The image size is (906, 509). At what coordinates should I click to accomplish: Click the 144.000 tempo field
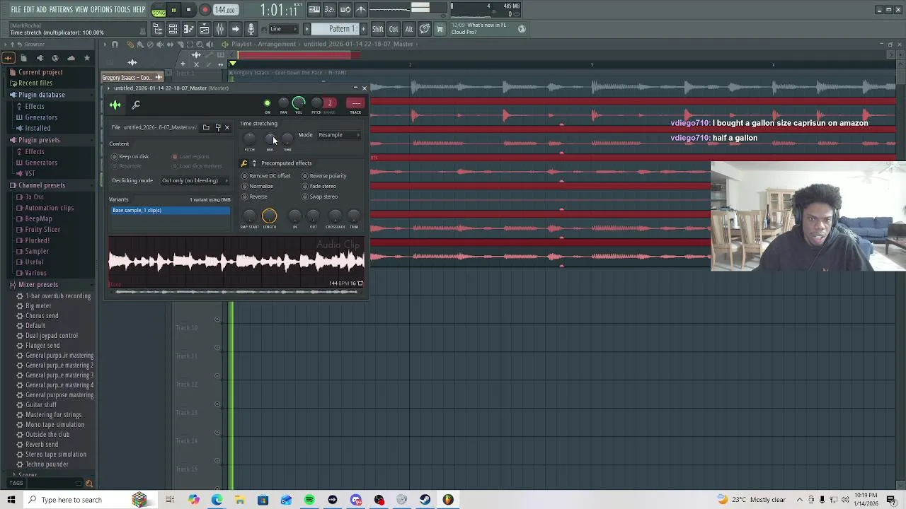point(225,10)
